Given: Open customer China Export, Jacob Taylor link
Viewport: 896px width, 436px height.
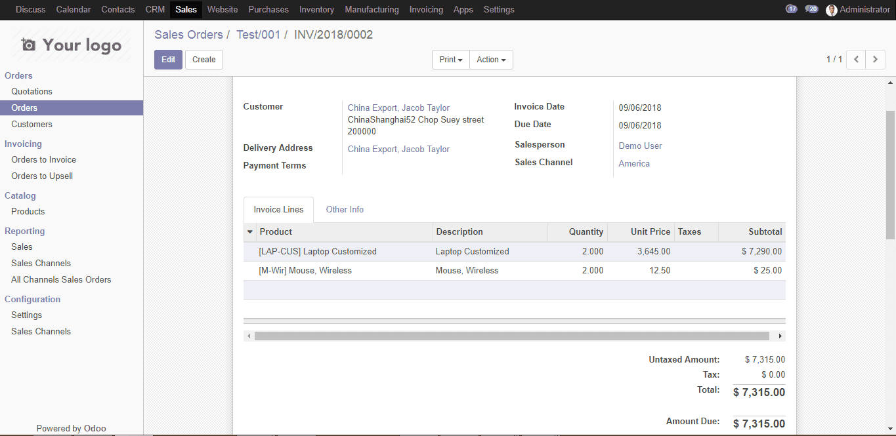Looking at the screenshot, I should (x=398, y=108).
